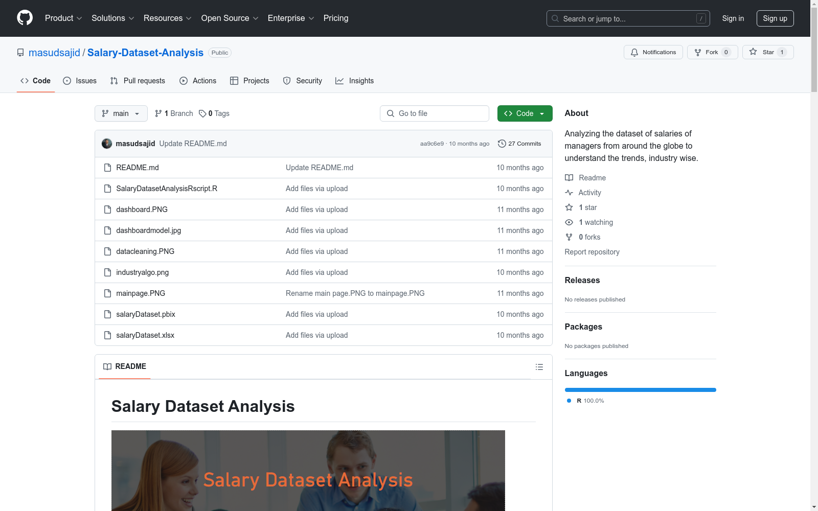
Task: Open the industryalgo.png file
Action: 142,272
